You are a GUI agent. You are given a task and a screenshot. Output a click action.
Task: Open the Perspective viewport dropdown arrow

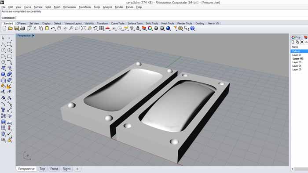coord(33,36)
